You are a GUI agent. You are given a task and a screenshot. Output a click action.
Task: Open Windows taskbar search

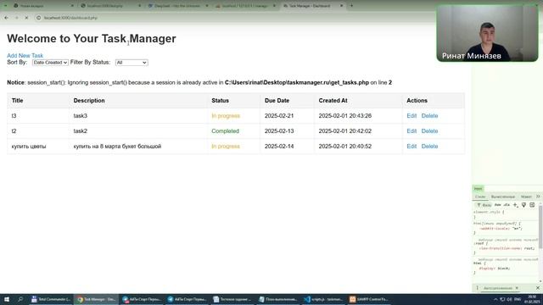click(x=20, y=299)
